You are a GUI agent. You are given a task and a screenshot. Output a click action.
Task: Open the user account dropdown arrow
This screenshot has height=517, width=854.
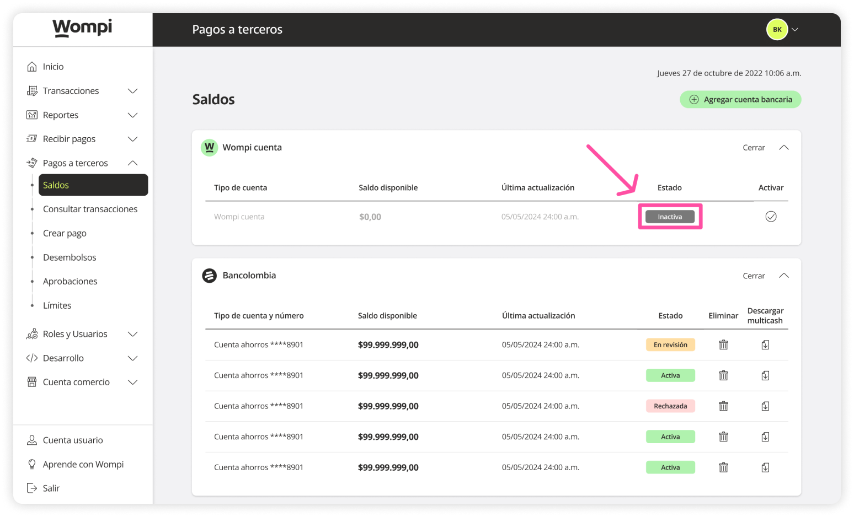pyautogui.click(x=794, y=29)
